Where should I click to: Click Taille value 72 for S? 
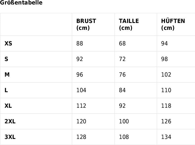[122, 59]
